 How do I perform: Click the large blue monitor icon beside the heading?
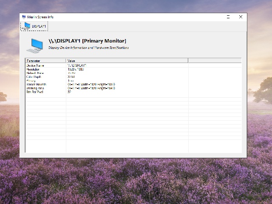pos(35,45)
